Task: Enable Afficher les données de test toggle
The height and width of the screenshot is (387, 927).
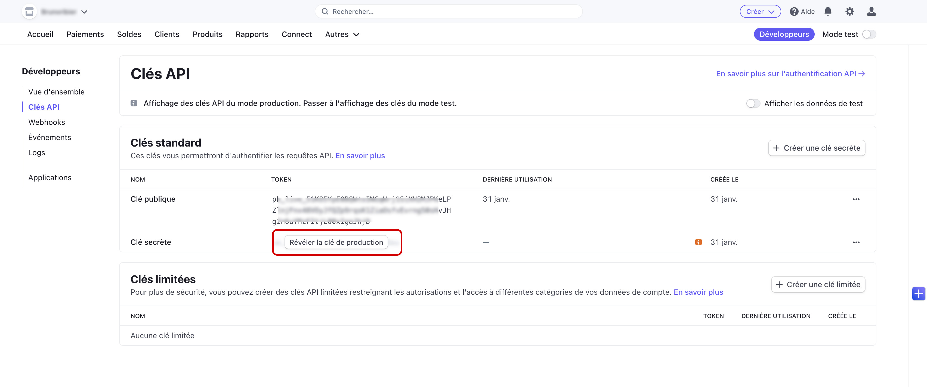Action: 753,104
